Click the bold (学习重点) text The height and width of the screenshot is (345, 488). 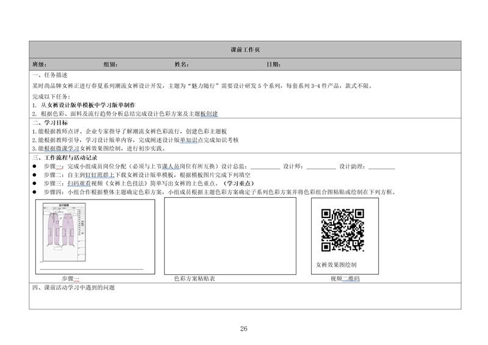tap(239, 183)
